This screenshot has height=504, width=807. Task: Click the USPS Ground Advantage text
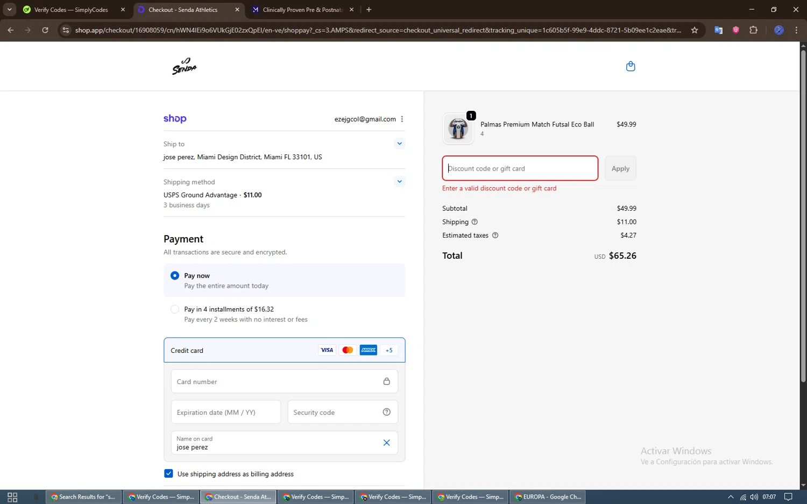[x=200, y=195]
